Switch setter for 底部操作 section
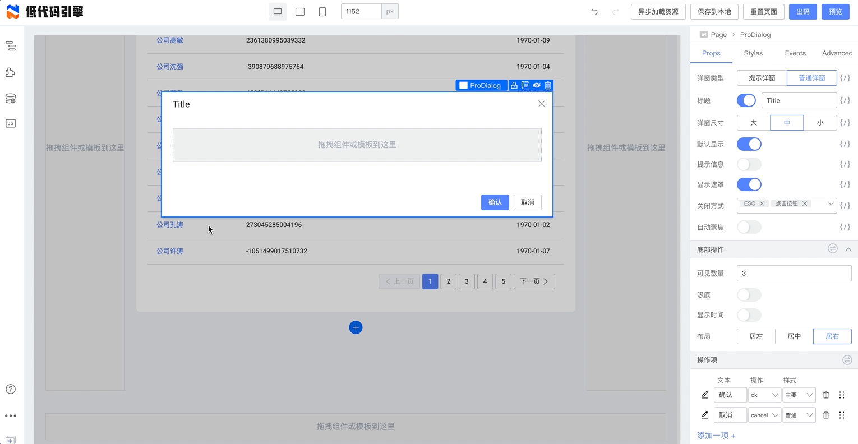 (833, 248)
